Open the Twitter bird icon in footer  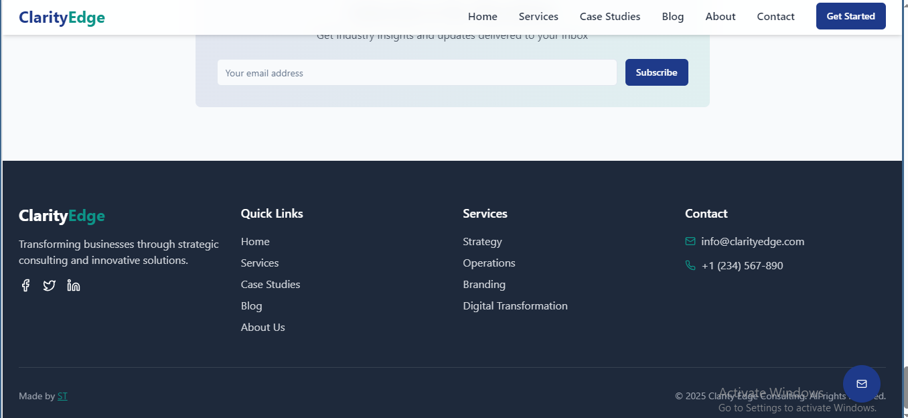(x=50, y=285)
